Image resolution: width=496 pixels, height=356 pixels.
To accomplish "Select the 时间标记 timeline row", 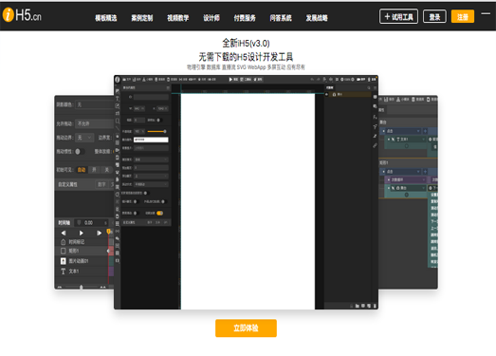I will click(x=82, y=242).
